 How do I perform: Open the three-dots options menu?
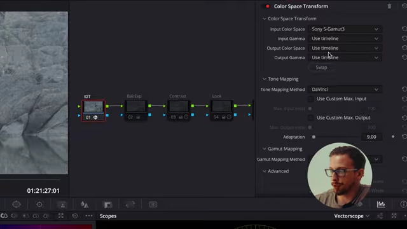[x=89, y=216]
